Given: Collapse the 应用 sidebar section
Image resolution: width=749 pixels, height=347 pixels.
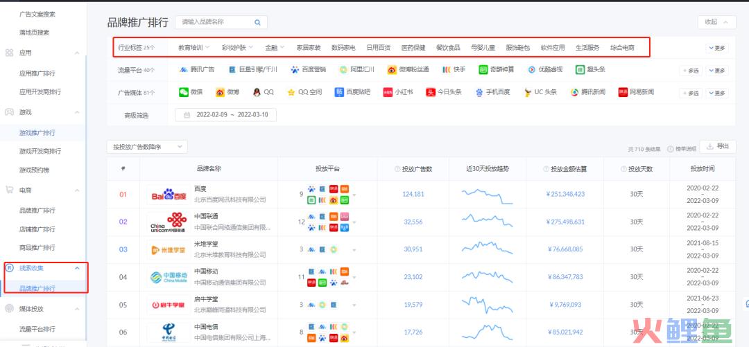Looking at the screenshot, I should pos(77,53).
